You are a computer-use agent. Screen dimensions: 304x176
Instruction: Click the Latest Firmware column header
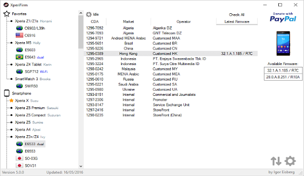click(x=237, y=21)
